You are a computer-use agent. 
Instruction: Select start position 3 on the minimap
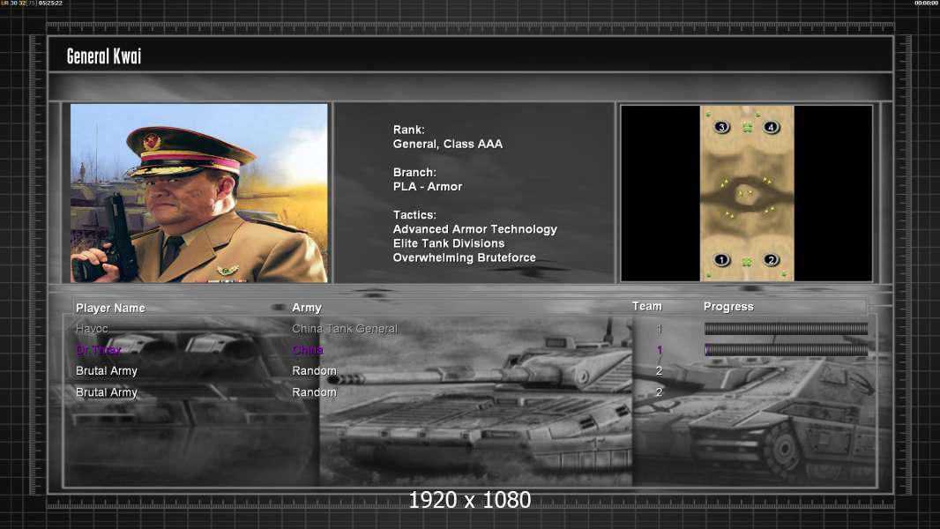pyautogui.click(x=722, y=127)
